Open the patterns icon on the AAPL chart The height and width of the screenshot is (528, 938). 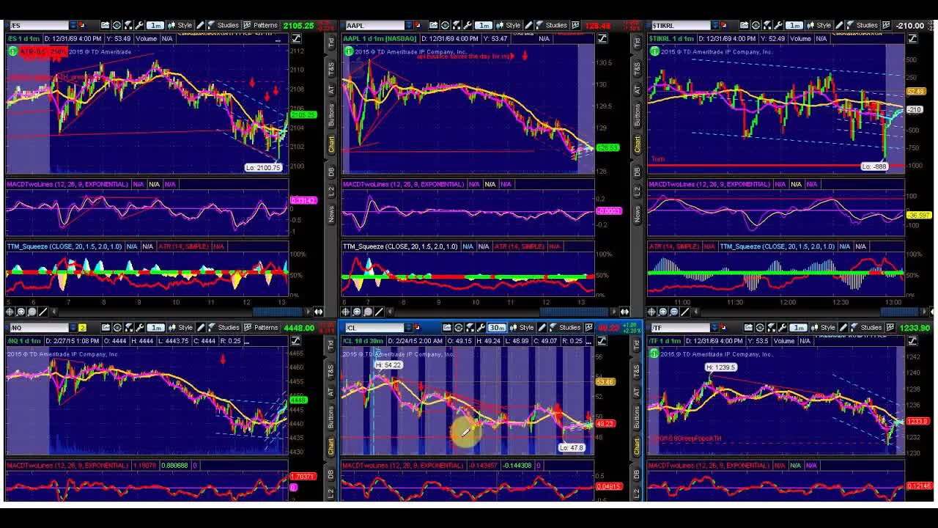(x=576, y=26)
